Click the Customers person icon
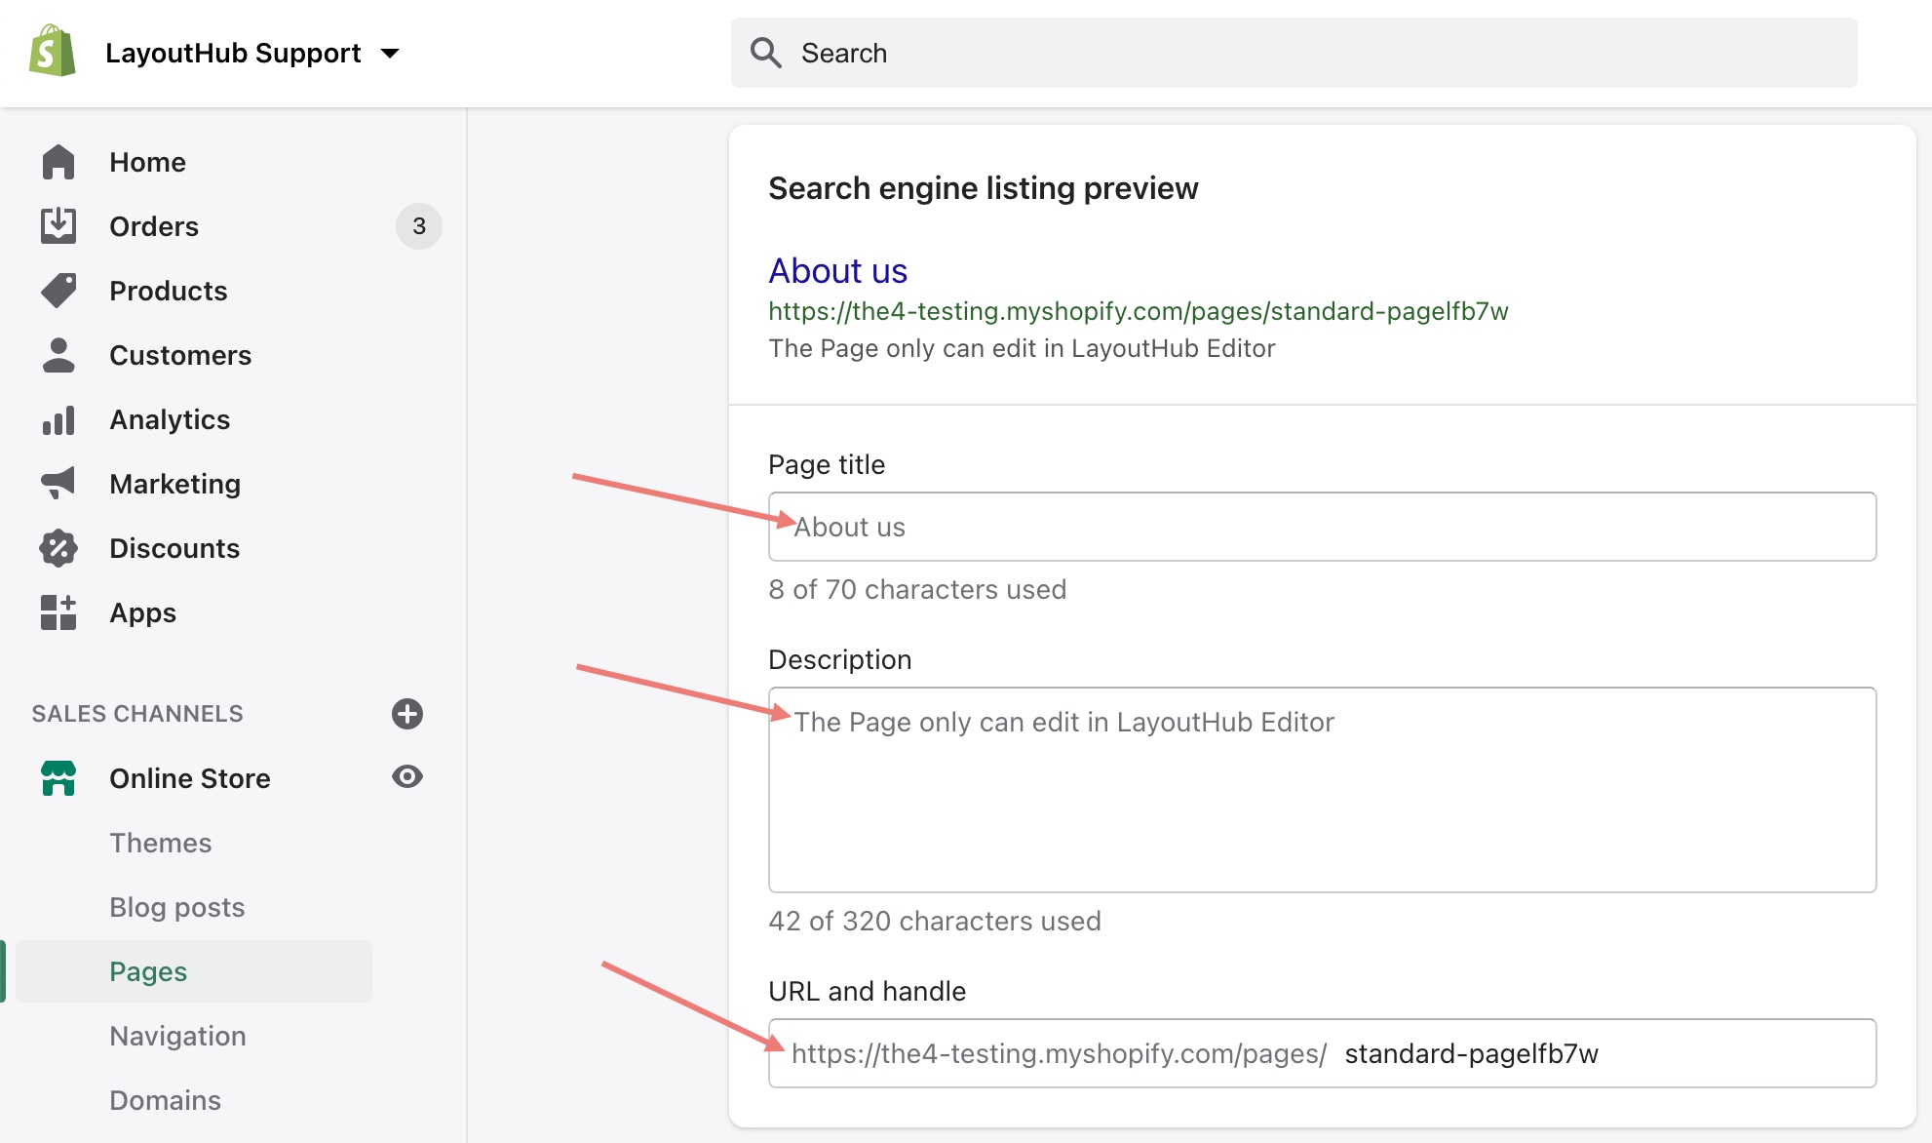 click(58, 355)
